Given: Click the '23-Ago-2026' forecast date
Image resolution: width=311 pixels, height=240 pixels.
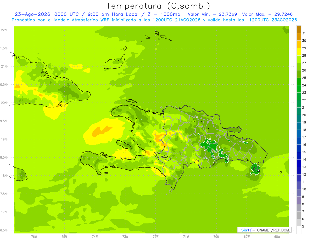Looking at the screenshot, I should (32, 14).
